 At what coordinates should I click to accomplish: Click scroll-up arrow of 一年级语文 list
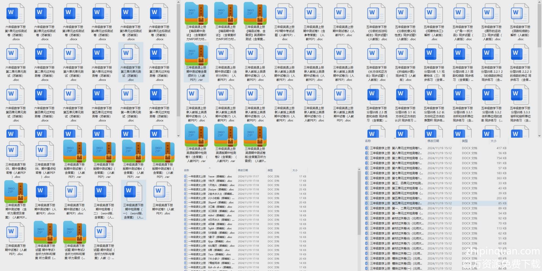[359, 170]
